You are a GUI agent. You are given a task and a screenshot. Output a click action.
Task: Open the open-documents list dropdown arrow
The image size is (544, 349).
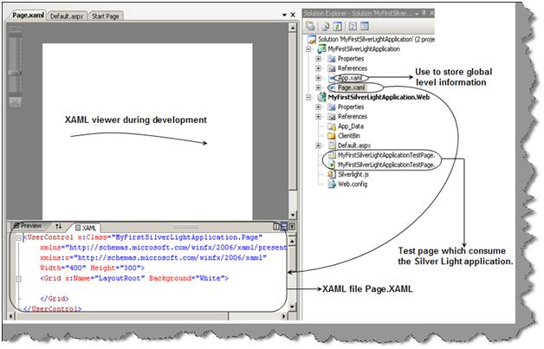click(284, 15)
